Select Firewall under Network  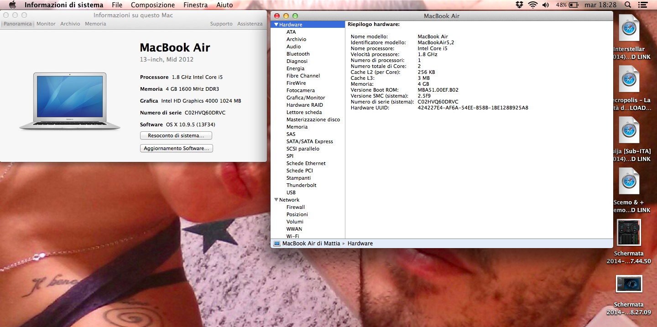(x=296, y=207)
